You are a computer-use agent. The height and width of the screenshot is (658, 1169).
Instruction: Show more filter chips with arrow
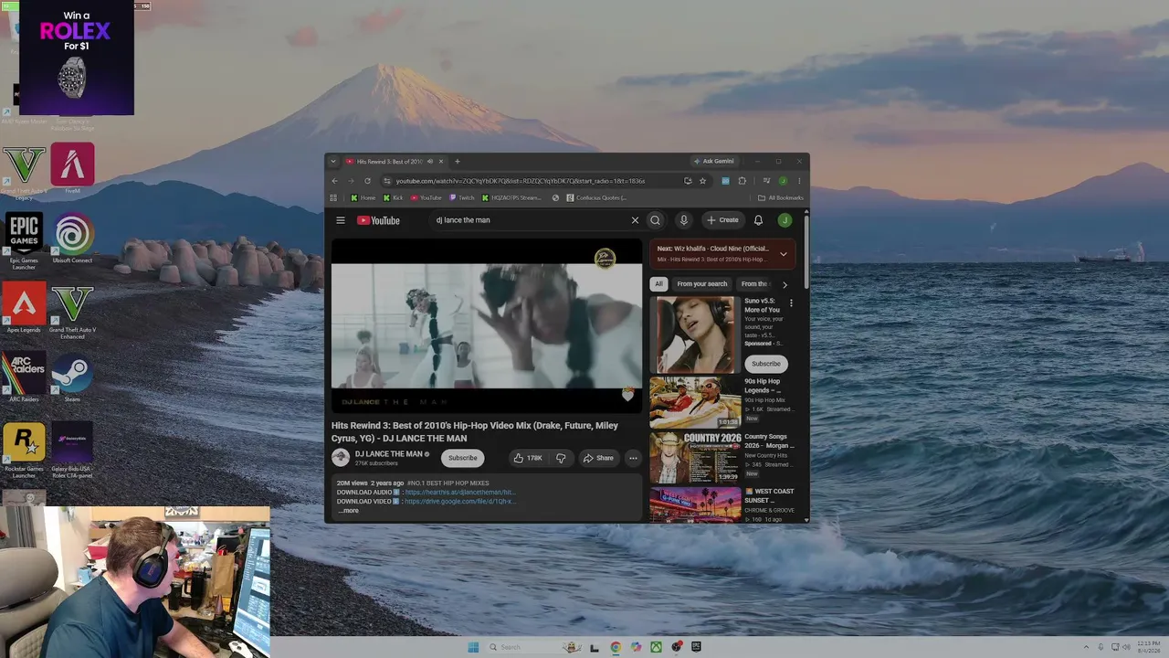(x=785, y=284)
